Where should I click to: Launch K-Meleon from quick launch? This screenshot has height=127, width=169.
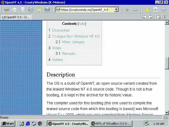[40, 124]
